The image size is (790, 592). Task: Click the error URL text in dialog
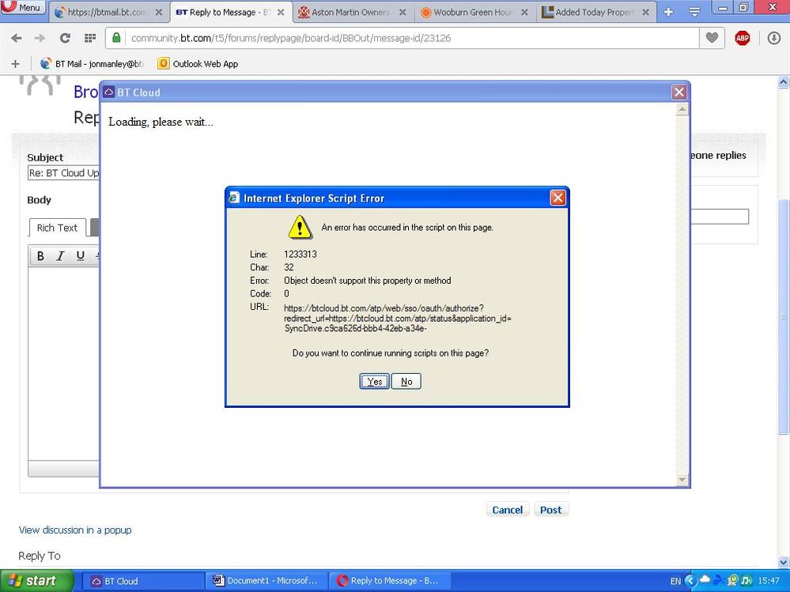(398, 319)
